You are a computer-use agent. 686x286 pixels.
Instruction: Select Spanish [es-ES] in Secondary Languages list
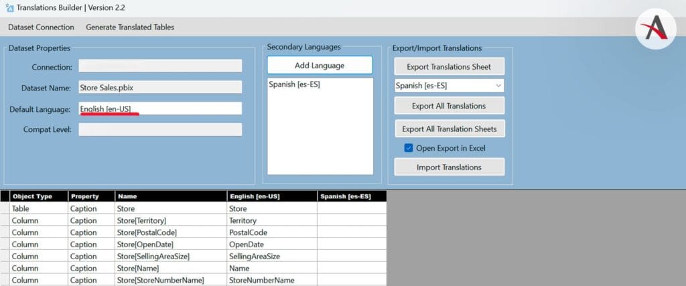[x=294, y=85]
